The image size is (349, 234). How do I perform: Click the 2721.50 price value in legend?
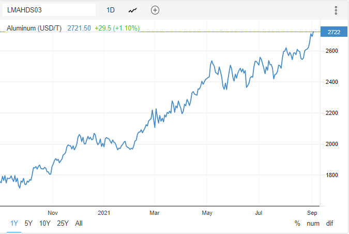point(79,28)
